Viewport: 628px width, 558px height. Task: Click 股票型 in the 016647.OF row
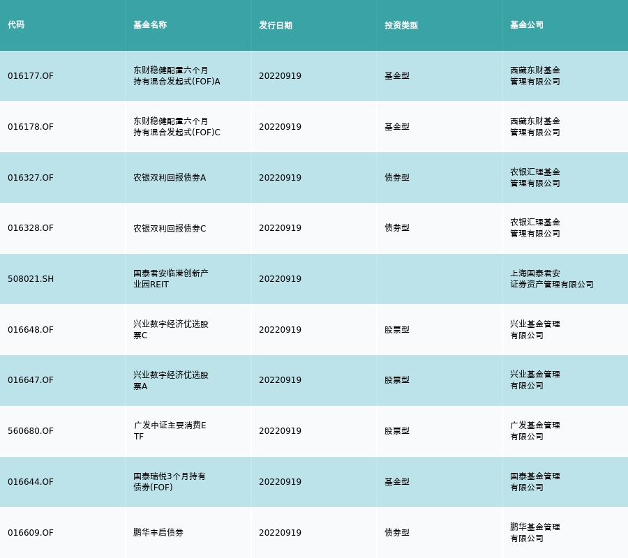pos(397,380)
